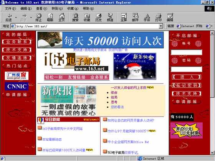Viewport: 215px width, 161px height.
Task: Click the 前进 forward toolbar icon
Action: [24, 17]
